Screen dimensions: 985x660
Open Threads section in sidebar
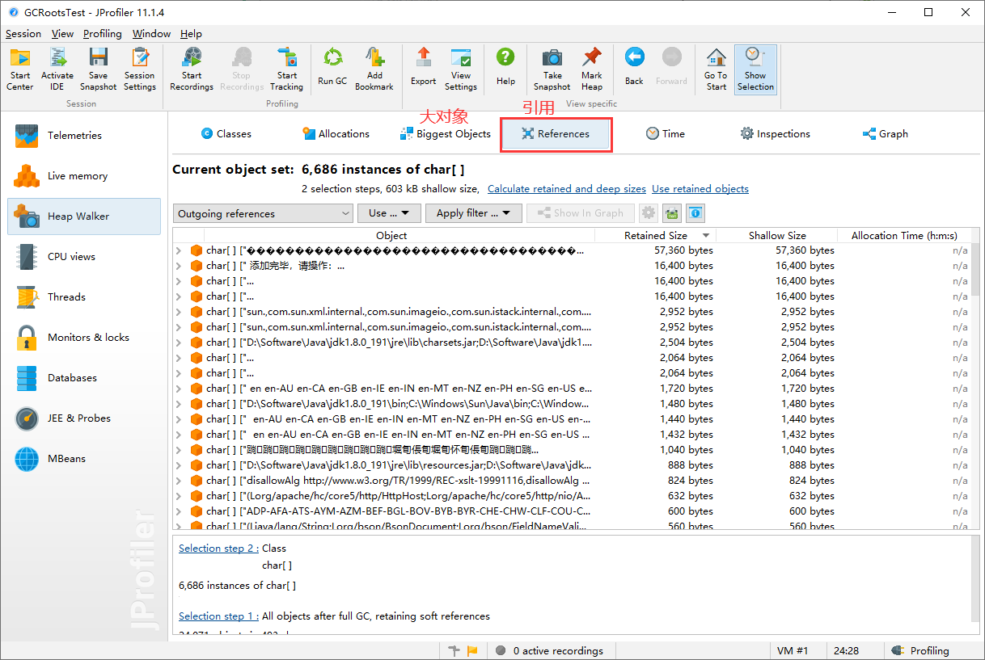tap(84, 297)
